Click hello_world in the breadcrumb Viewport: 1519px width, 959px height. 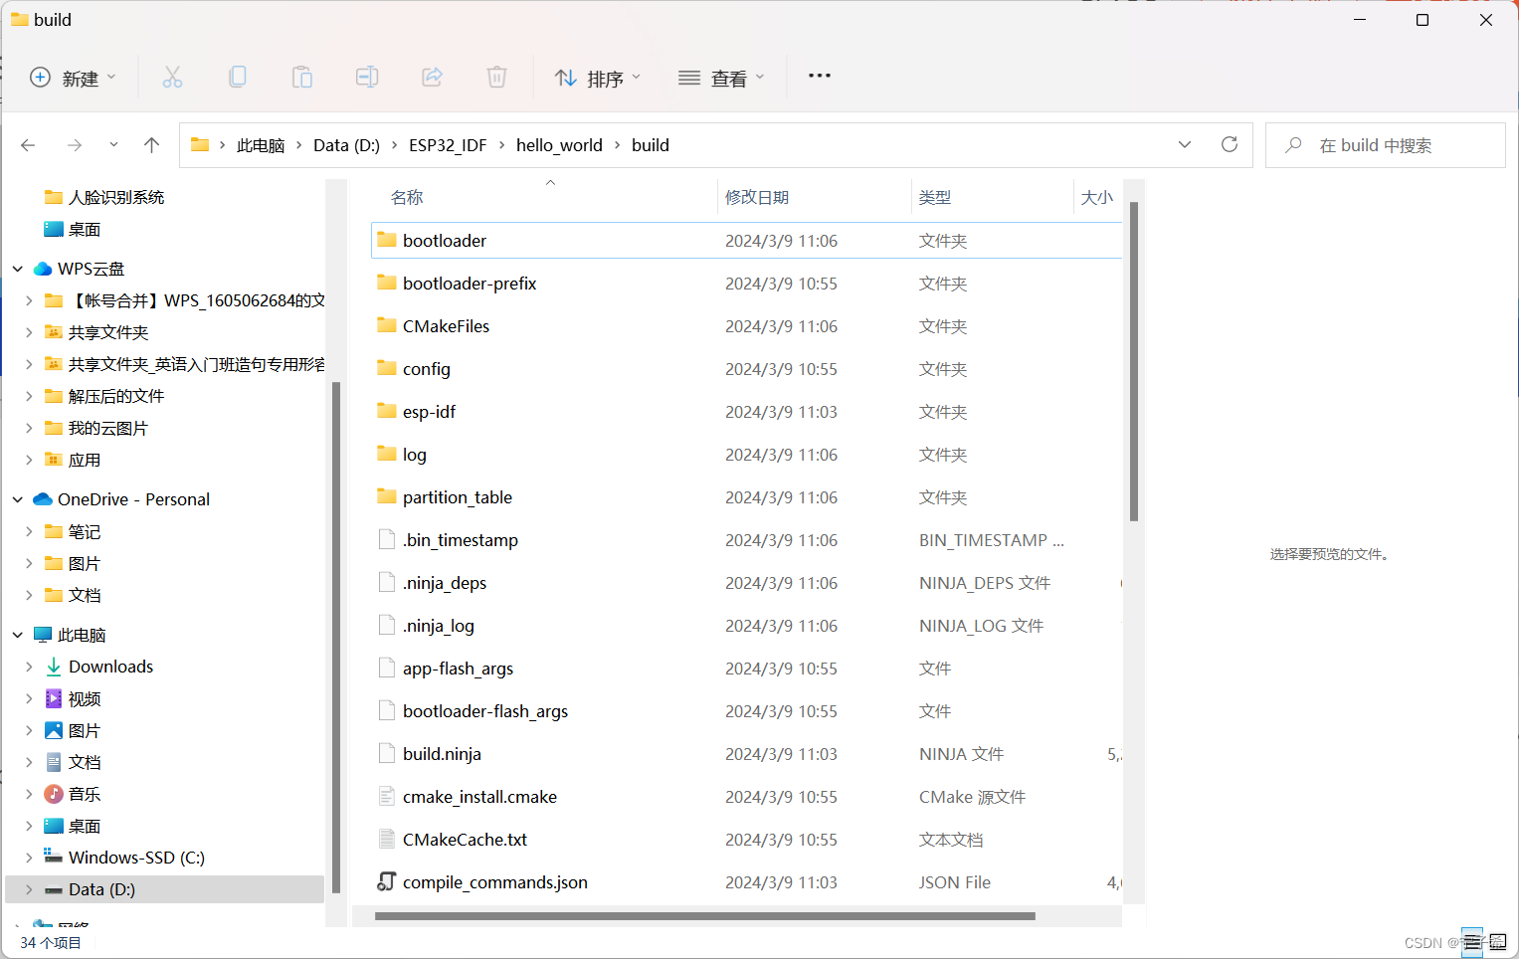tap(559, 145)
